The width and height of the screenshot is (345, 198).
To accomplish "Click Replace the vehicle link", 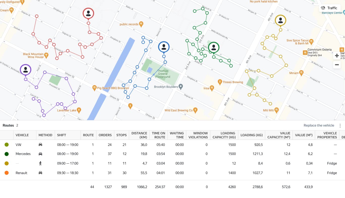I will coord(319,125).
